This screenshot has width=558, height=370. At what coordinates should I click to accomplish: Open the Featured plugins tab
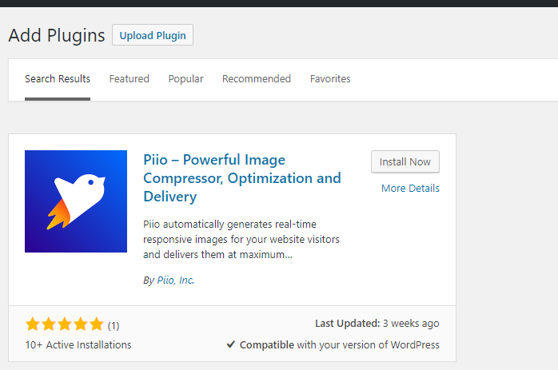coord(130,78)
